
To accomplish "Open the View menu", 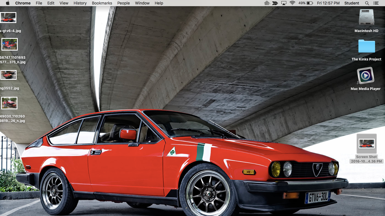I will [64, 3].
